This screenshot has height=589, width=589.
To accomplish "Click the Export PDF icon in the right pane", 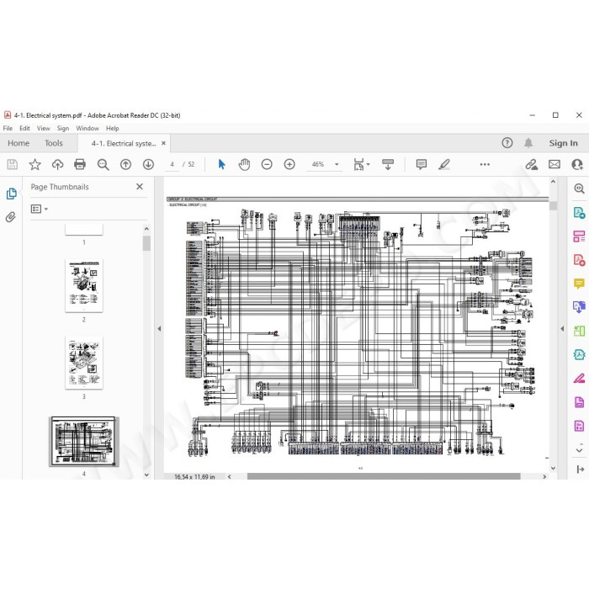I will pos(579,213).
